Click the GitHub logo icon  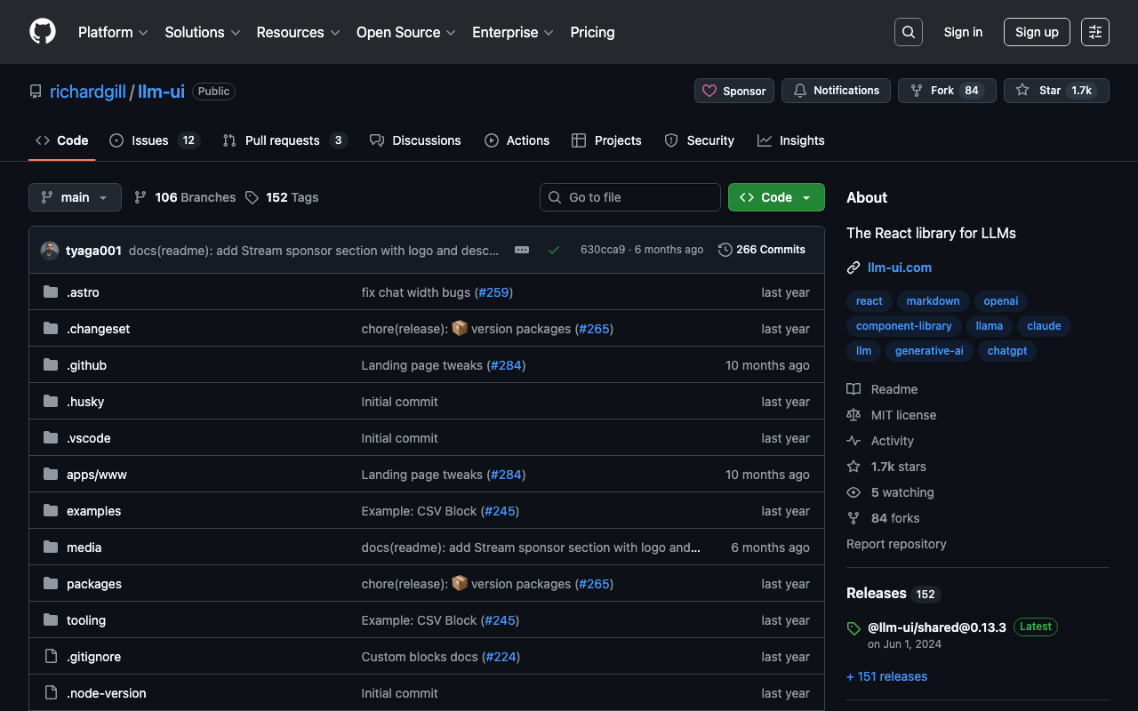(x=43, y=32)
